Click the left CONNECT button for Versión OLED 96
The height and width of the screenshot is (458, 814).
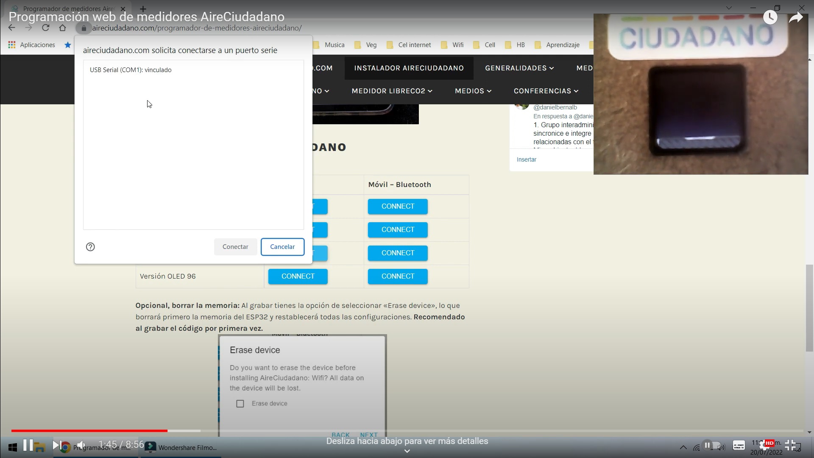[x=298, y=276]
